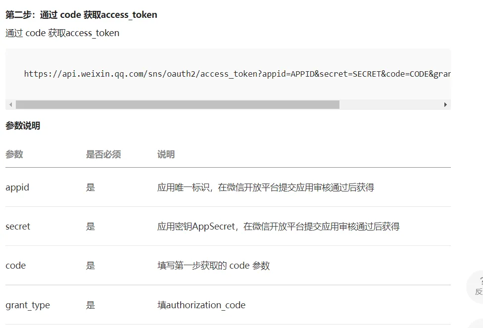Click the 参数说明 section heading
The image size is (483, 328).
pyautogui.click(x=22, y=126)
